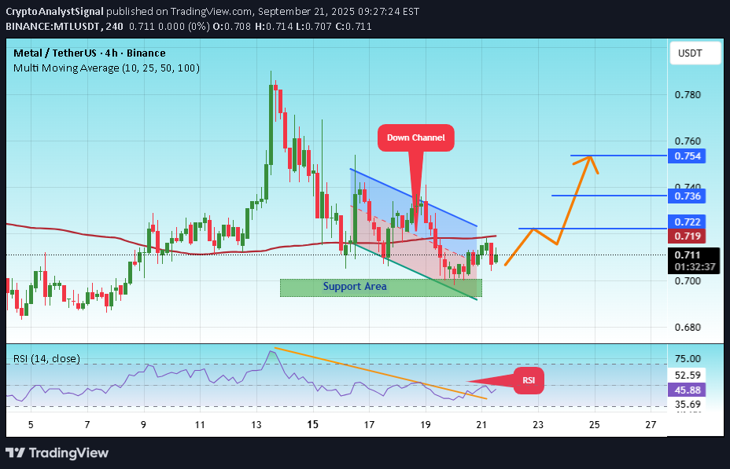This screenshot has width=730, height=469.
Task: Click the red 0.719 moving average label
Action: pos(687,236)
